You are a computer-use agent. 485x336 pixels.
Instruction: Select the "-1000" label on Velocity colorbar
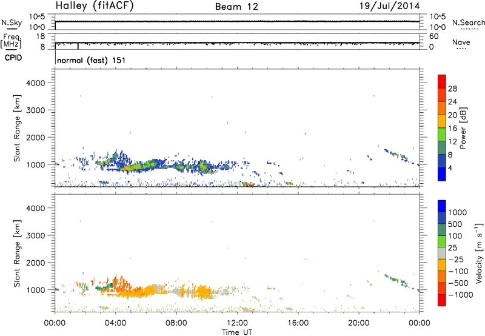460,295
